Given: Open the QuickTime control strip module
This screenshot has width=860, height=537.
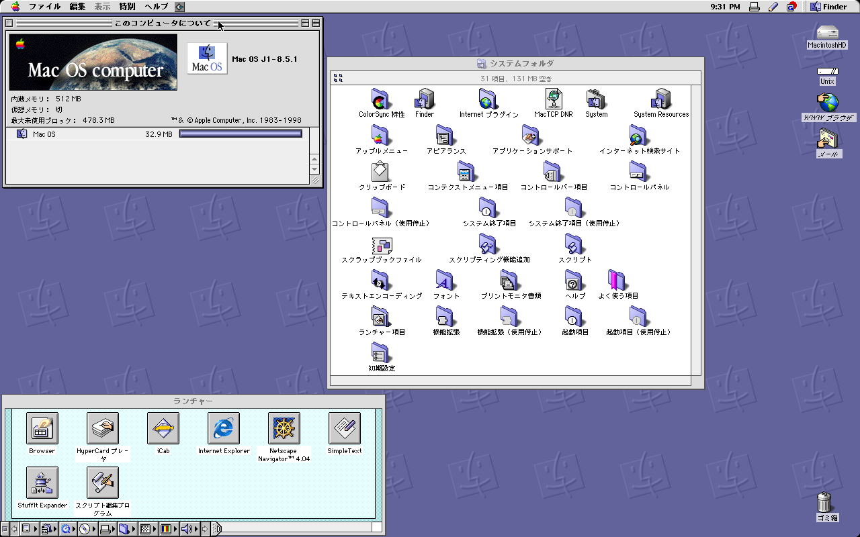Looking at the screenshot, I should point(69,529).
